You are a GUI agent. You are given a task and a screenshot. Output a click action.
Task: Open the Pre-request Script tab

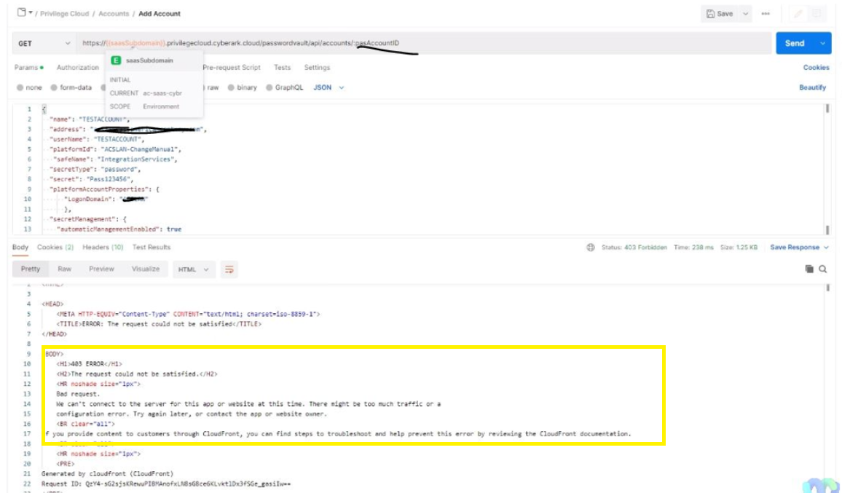click(x=232, y=68)
